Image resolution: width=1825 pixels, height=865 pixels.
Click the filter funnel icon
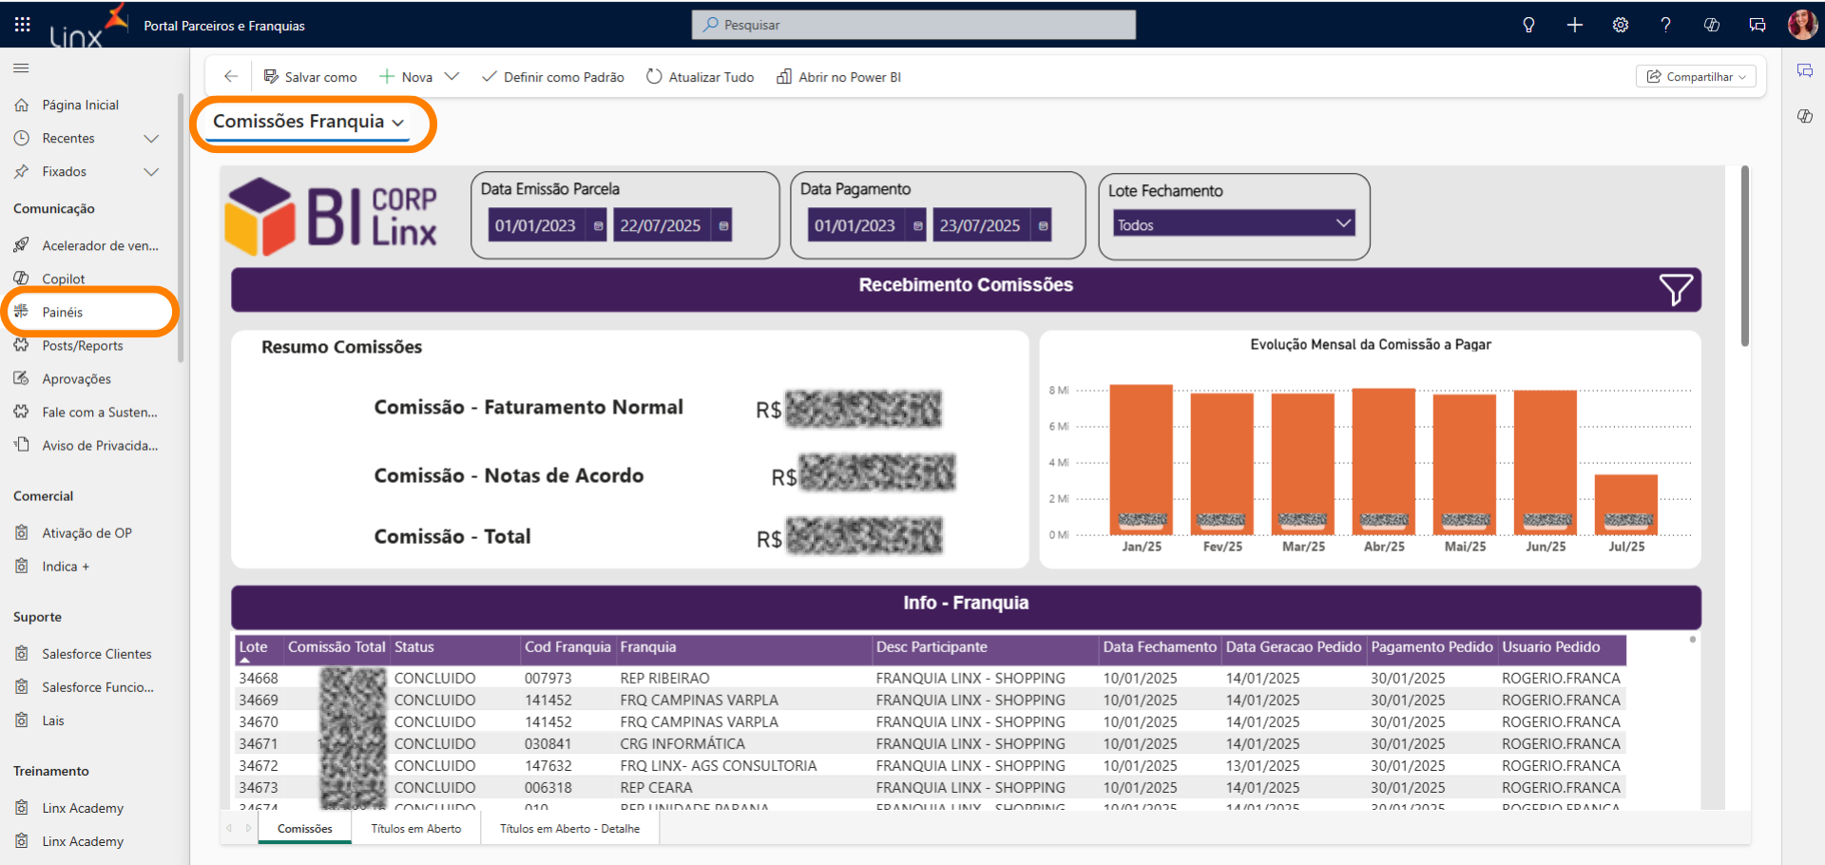pos(1675,289)
